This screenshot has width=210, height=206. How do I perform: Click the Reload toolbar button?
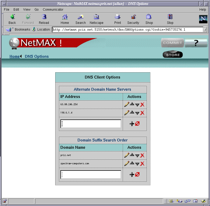tap(44, 19)
